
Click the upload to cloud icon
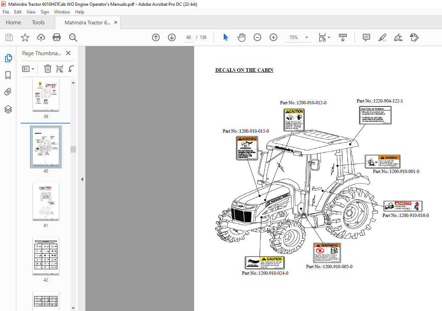tap(41, 37)
